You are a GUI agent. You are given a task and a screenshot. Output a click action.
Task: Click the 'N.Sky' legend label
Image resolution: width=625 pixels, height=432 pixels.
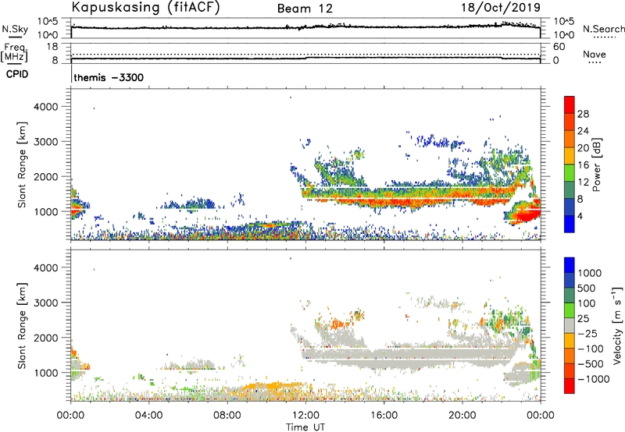(x=15, y=29)
